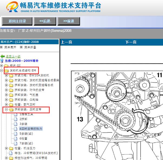Open the 5安装(续) page
The width and height of the screenshot is (163, 160).
click(x=26, y=134)
